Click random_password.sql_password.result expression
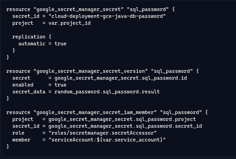 pyautogui.click(x=107, y=92)
